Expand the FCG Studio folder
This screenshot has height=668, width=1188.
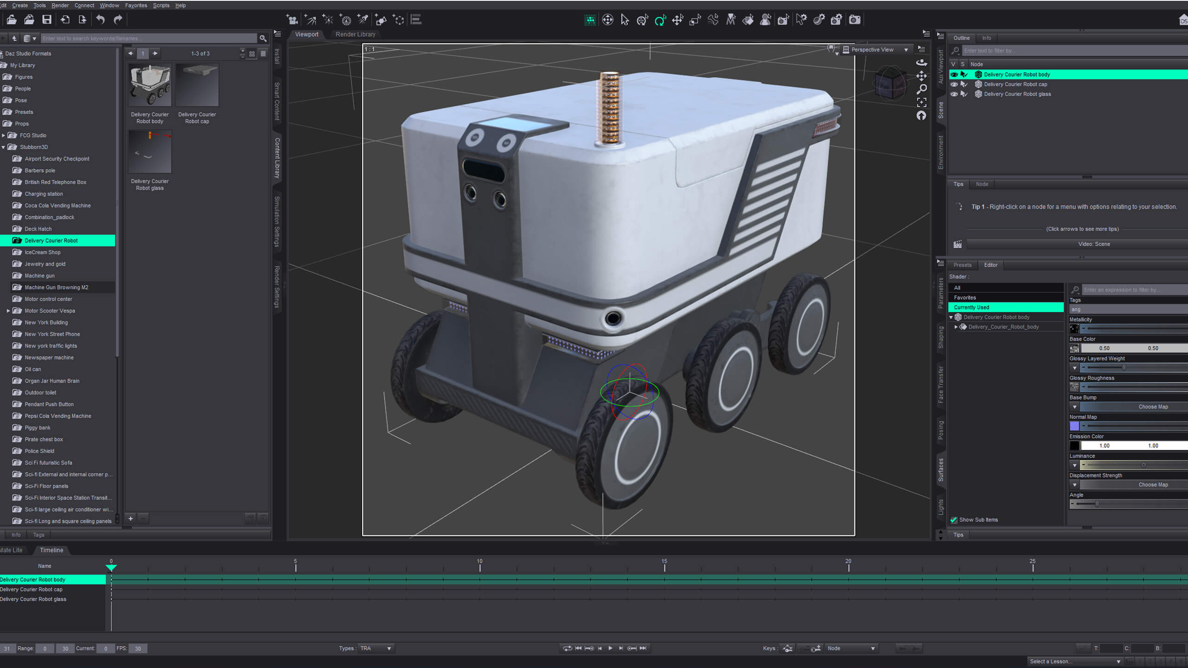click(4, 135)
